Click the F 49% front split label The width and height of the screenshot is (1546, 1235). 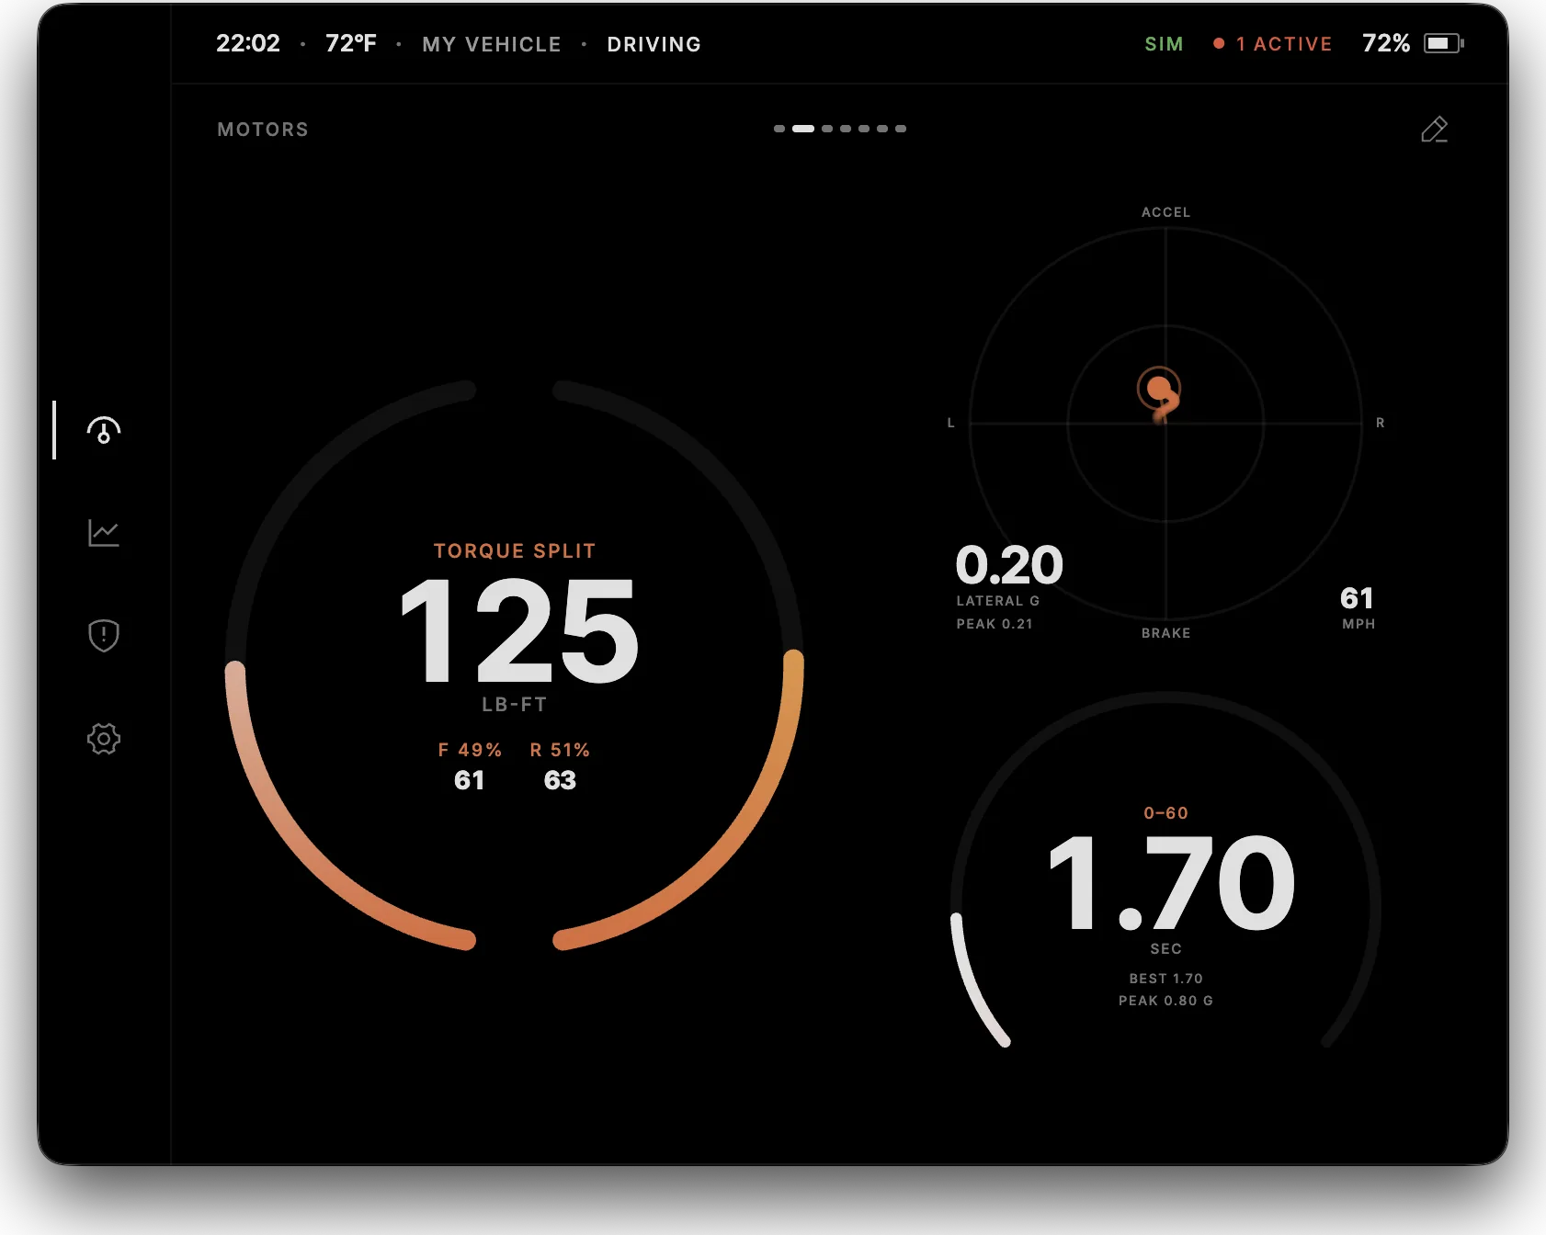click(470, 750)
